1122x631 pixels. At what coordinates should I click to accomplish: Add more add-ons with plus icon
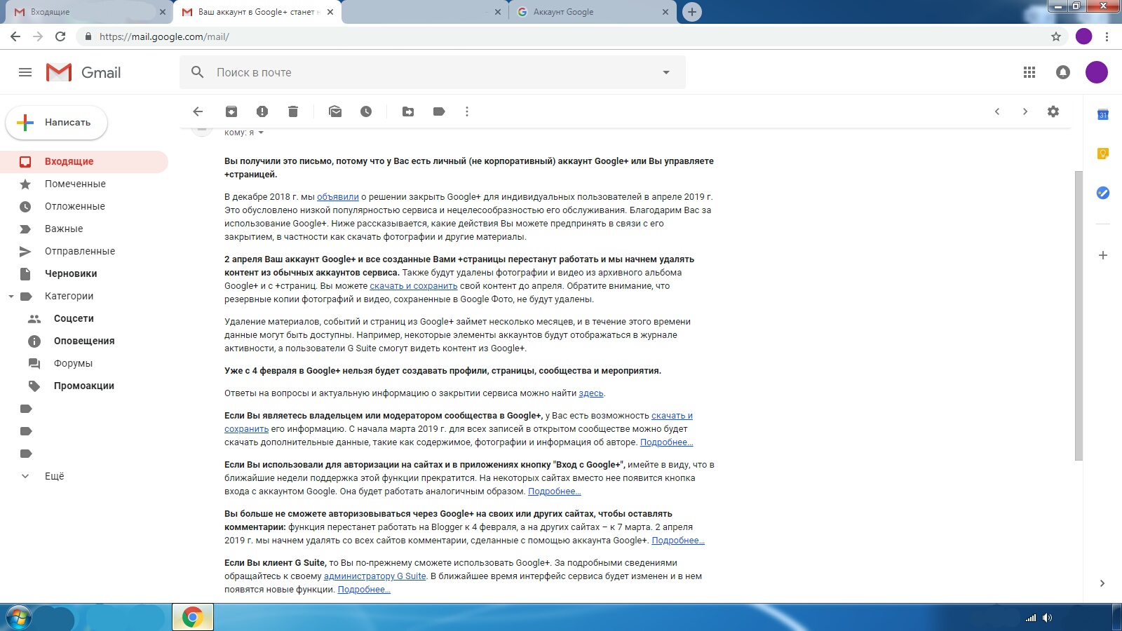coord(1103,255)
